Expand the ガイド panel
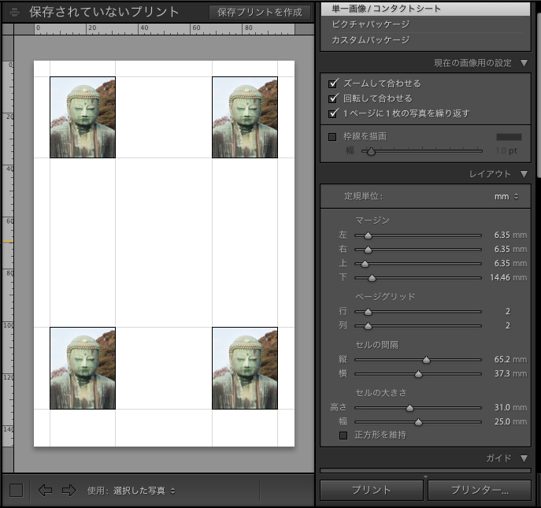Screen dimensions: 541x508 pos(524,458)
